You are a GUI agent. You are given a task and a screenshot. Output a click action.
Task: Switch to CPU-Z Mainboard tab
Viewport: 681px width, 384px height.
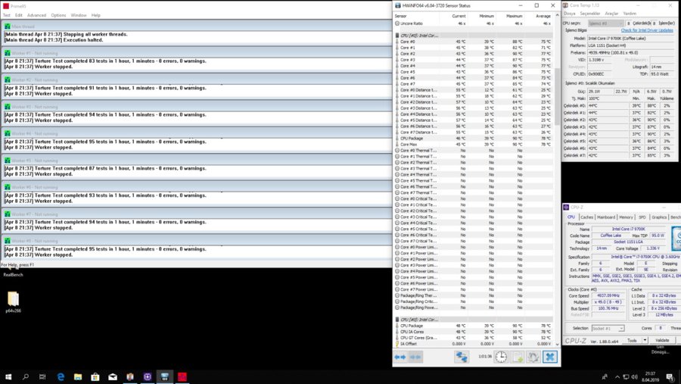pyautogui.click(x=606, y=217)
